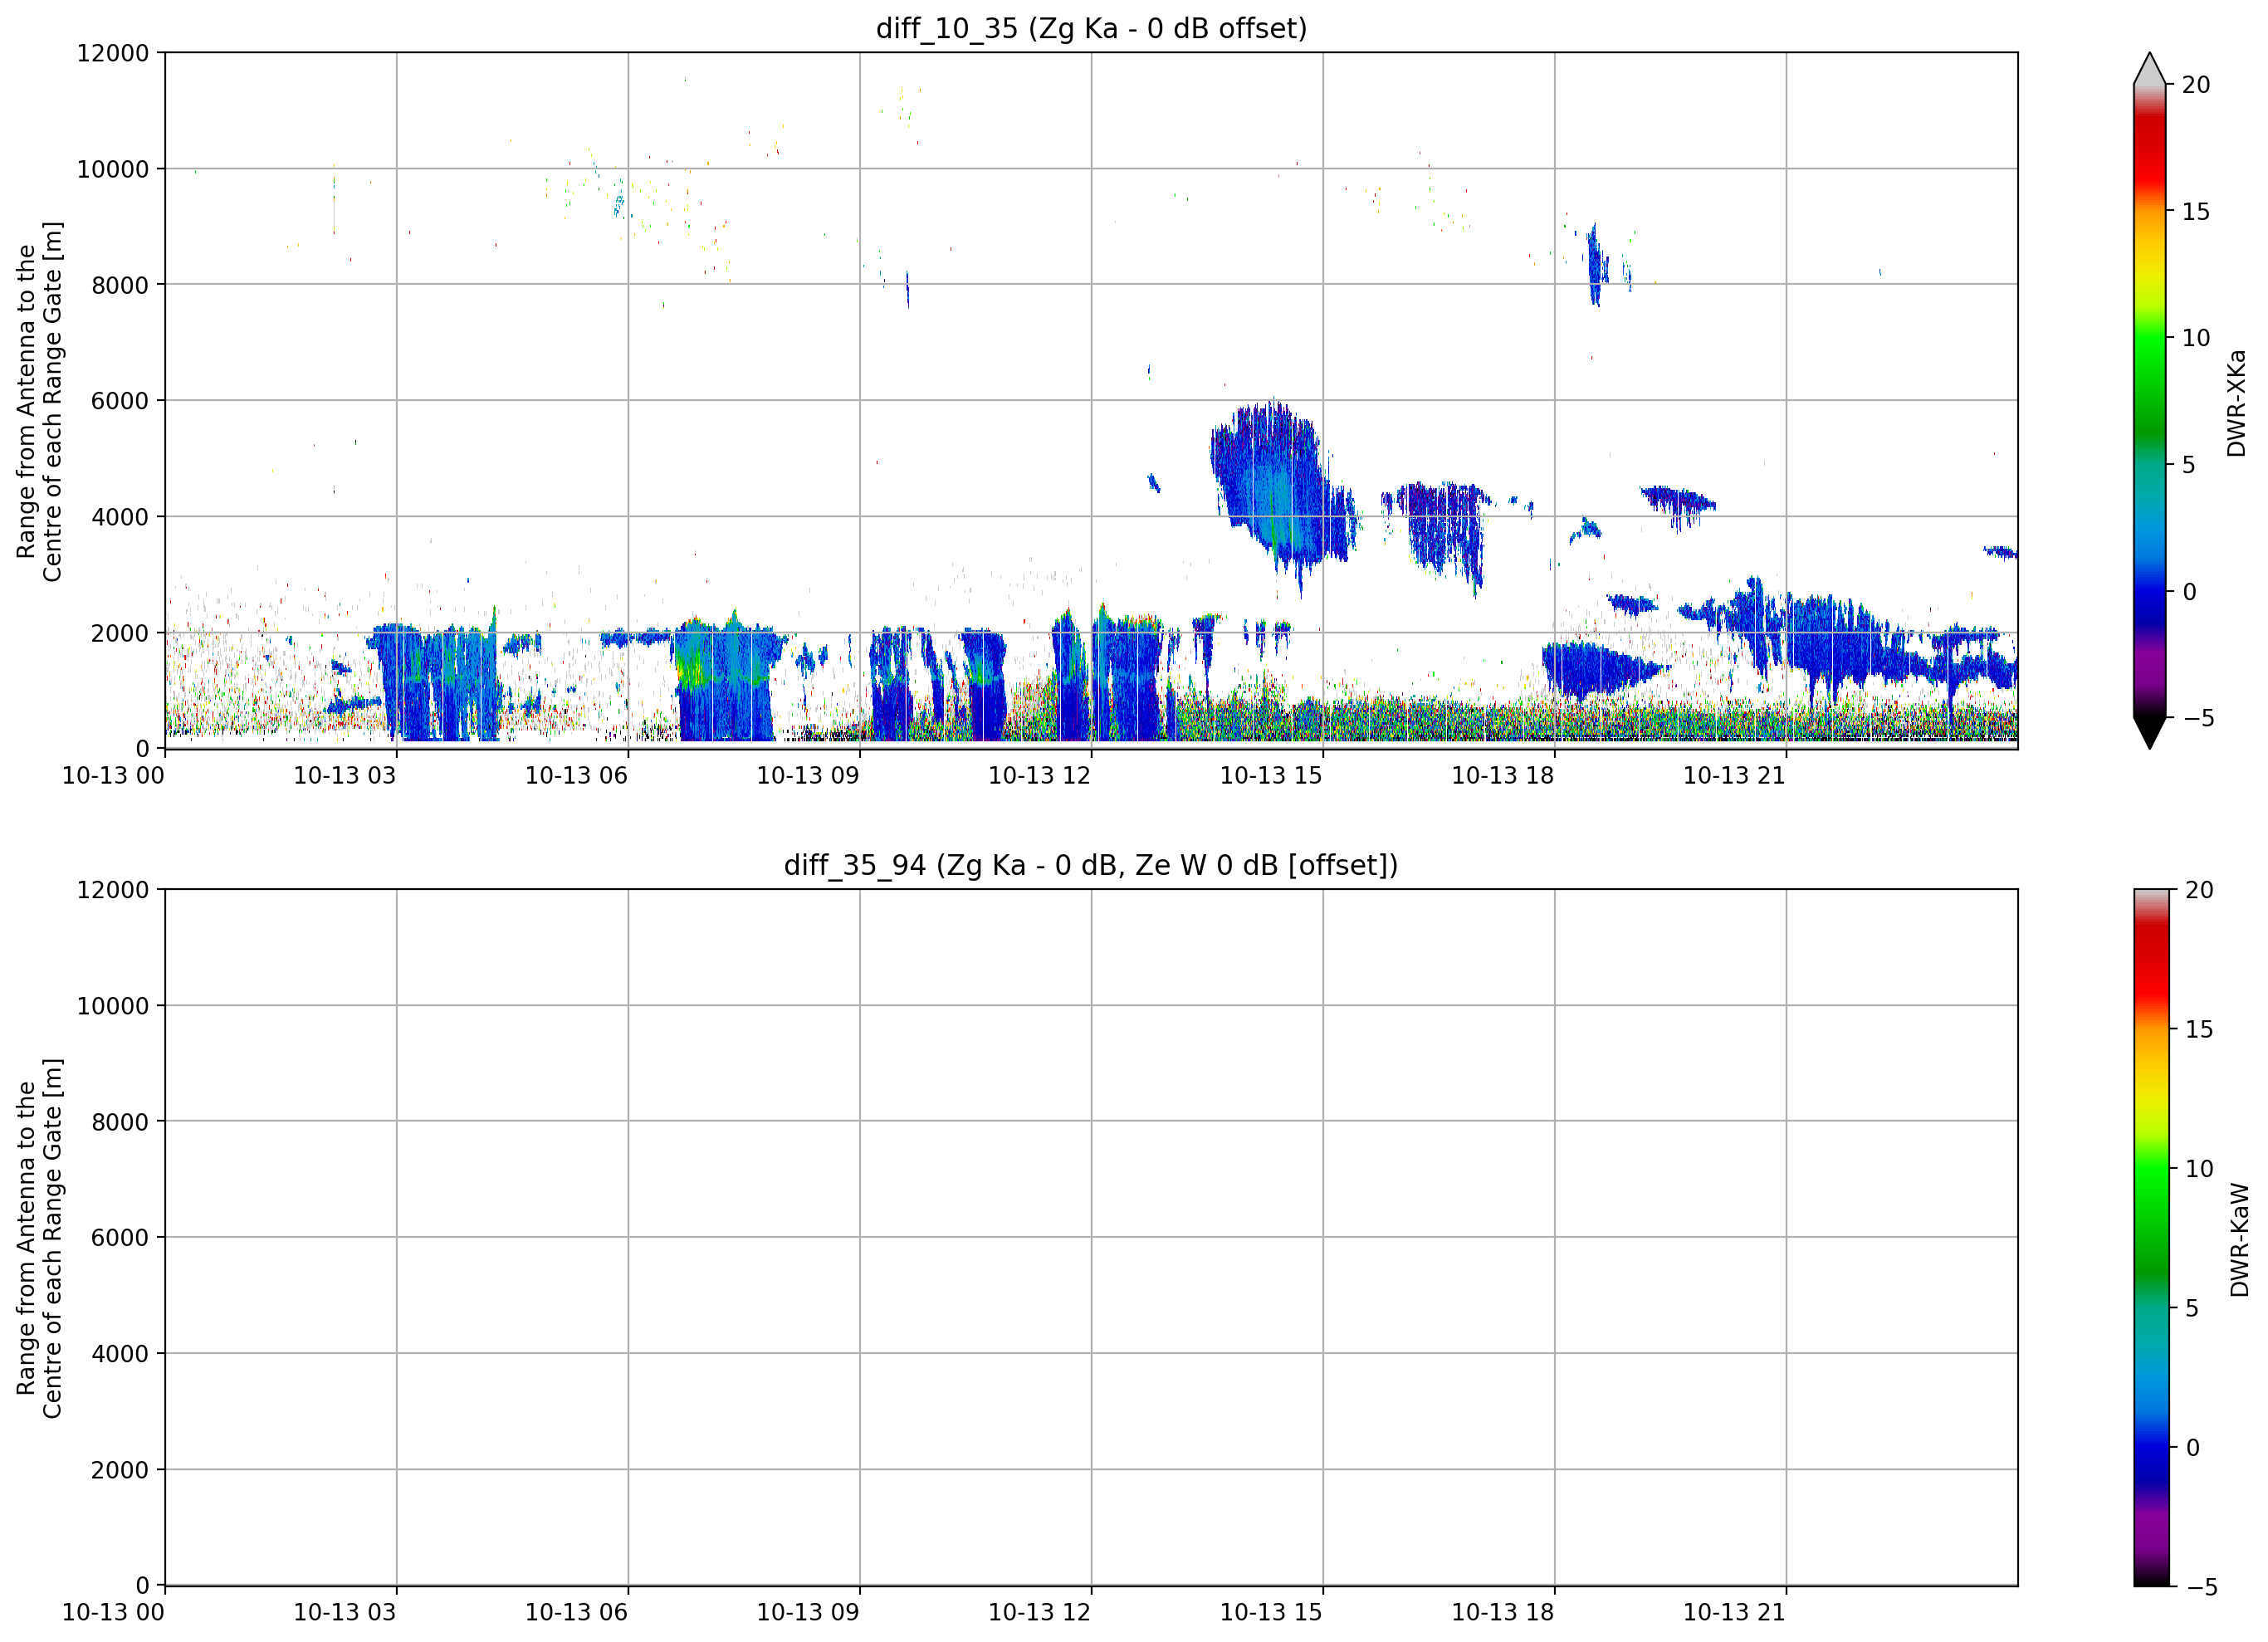Click the 10-13 15 label under top plot
This screenshot has height=1642, width=2268.
[1271, 776]
